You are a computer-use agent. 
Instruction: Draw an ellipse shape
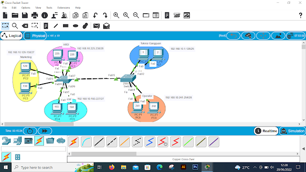point(76,26)
